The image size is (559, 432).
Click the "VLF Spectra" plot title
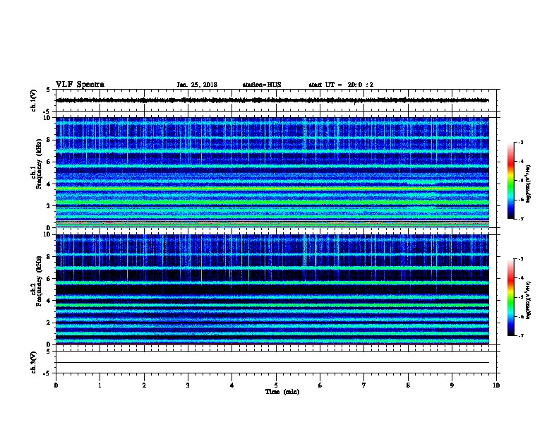[x=80, y=85]
